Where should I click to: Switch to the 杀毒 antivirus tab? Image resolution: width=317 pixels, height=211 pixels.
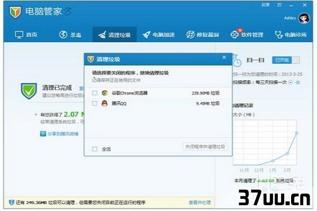70,34
